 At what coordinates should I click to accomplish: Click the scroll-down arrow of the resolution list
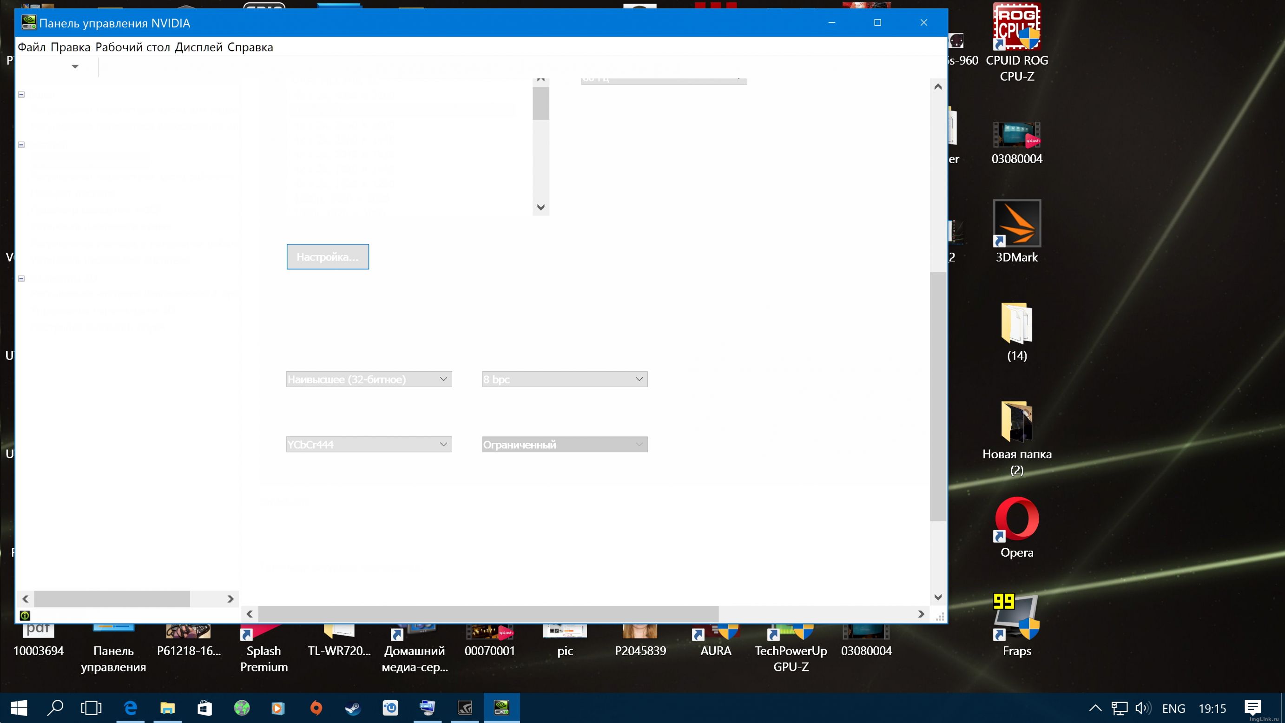[x=541, y=207]
